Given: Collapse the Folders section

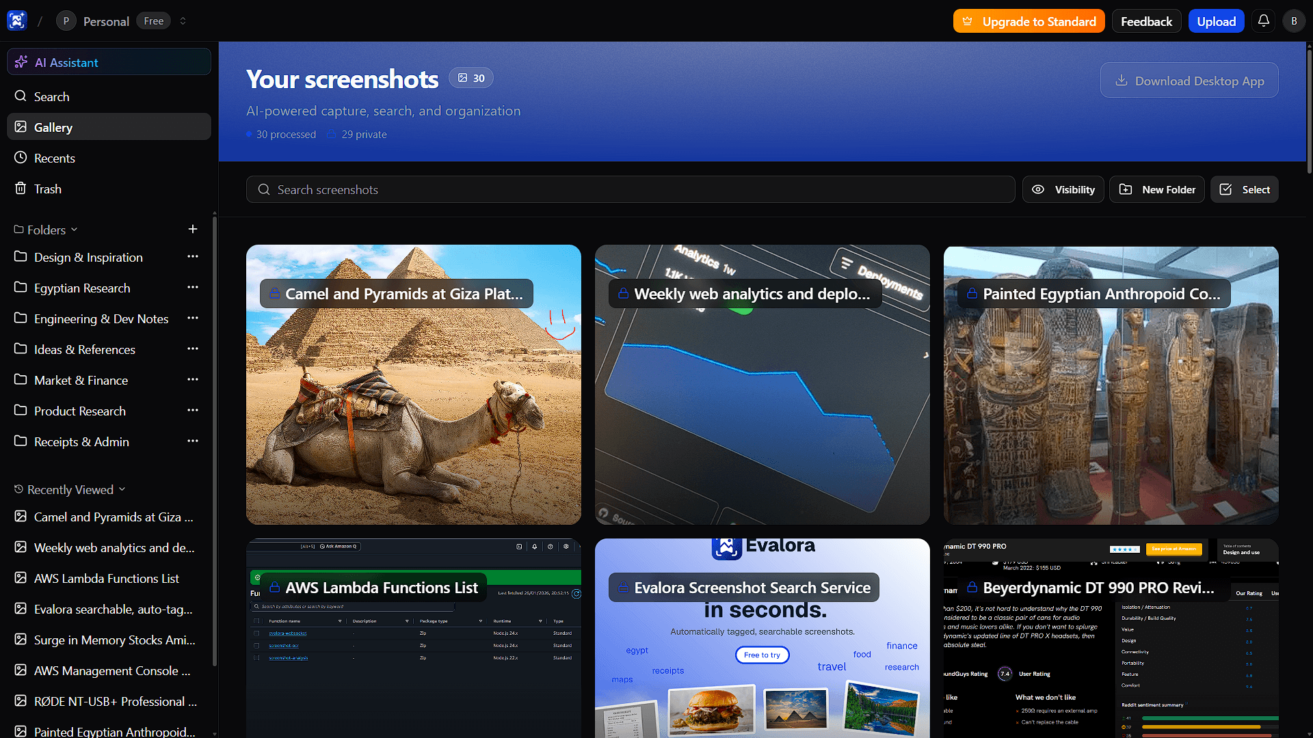Looking at the screenshot, I should (74, 230).
